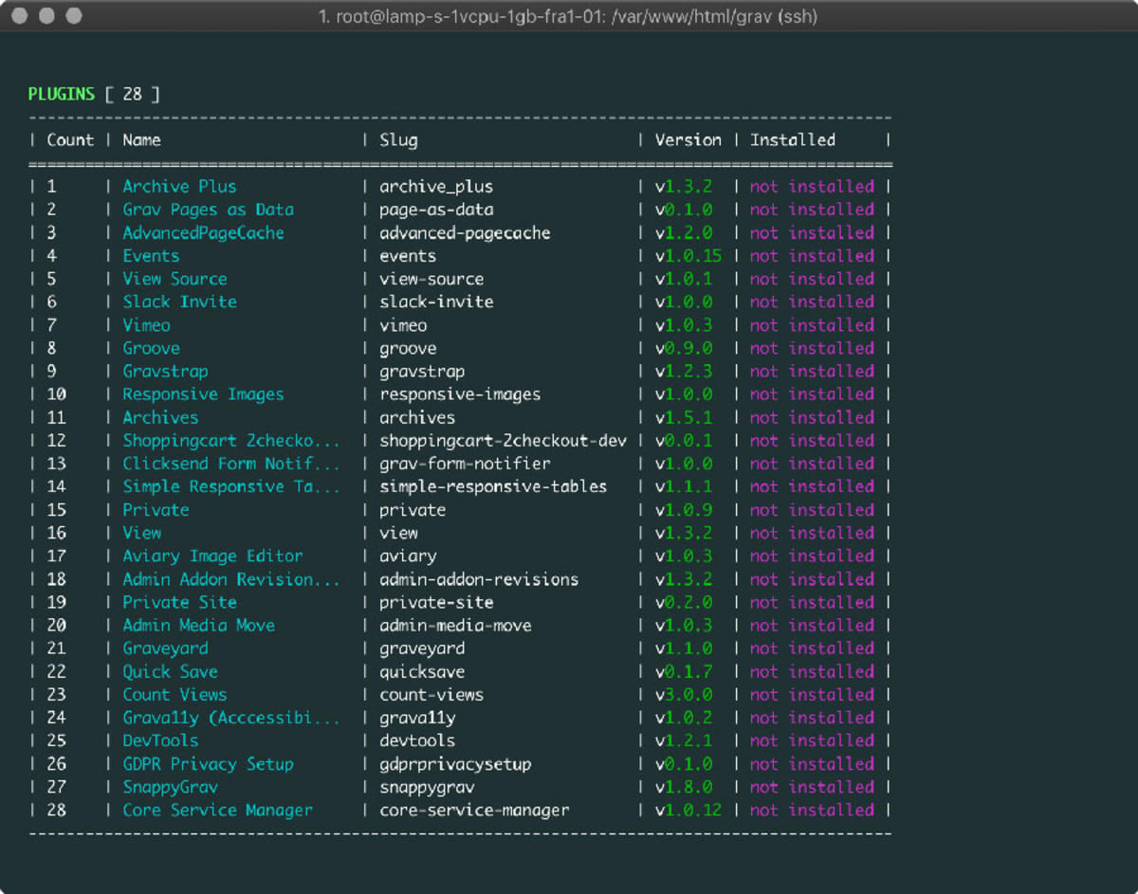Click the AdvancedPageCache plugin name
The width and height of the screenshot is (1138, 894).
point(203,232)
